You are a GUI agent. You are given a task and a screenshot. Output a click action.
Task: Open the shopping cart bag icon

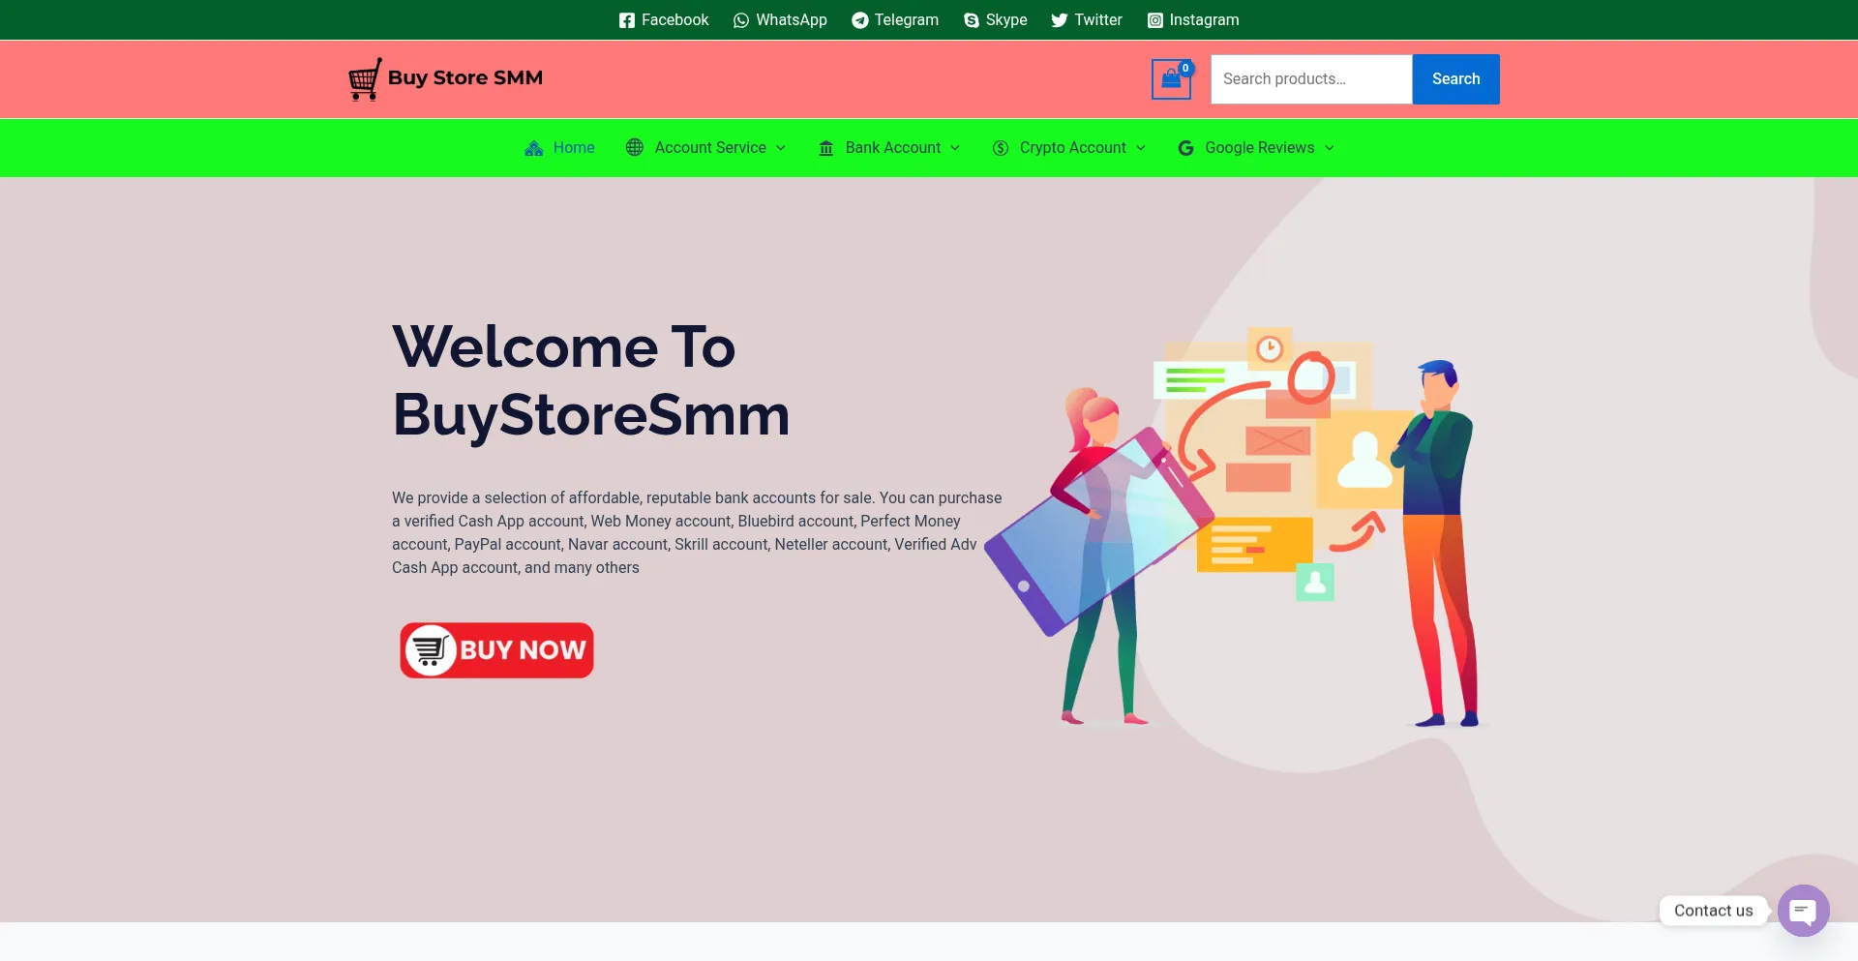coord(1171,79)
